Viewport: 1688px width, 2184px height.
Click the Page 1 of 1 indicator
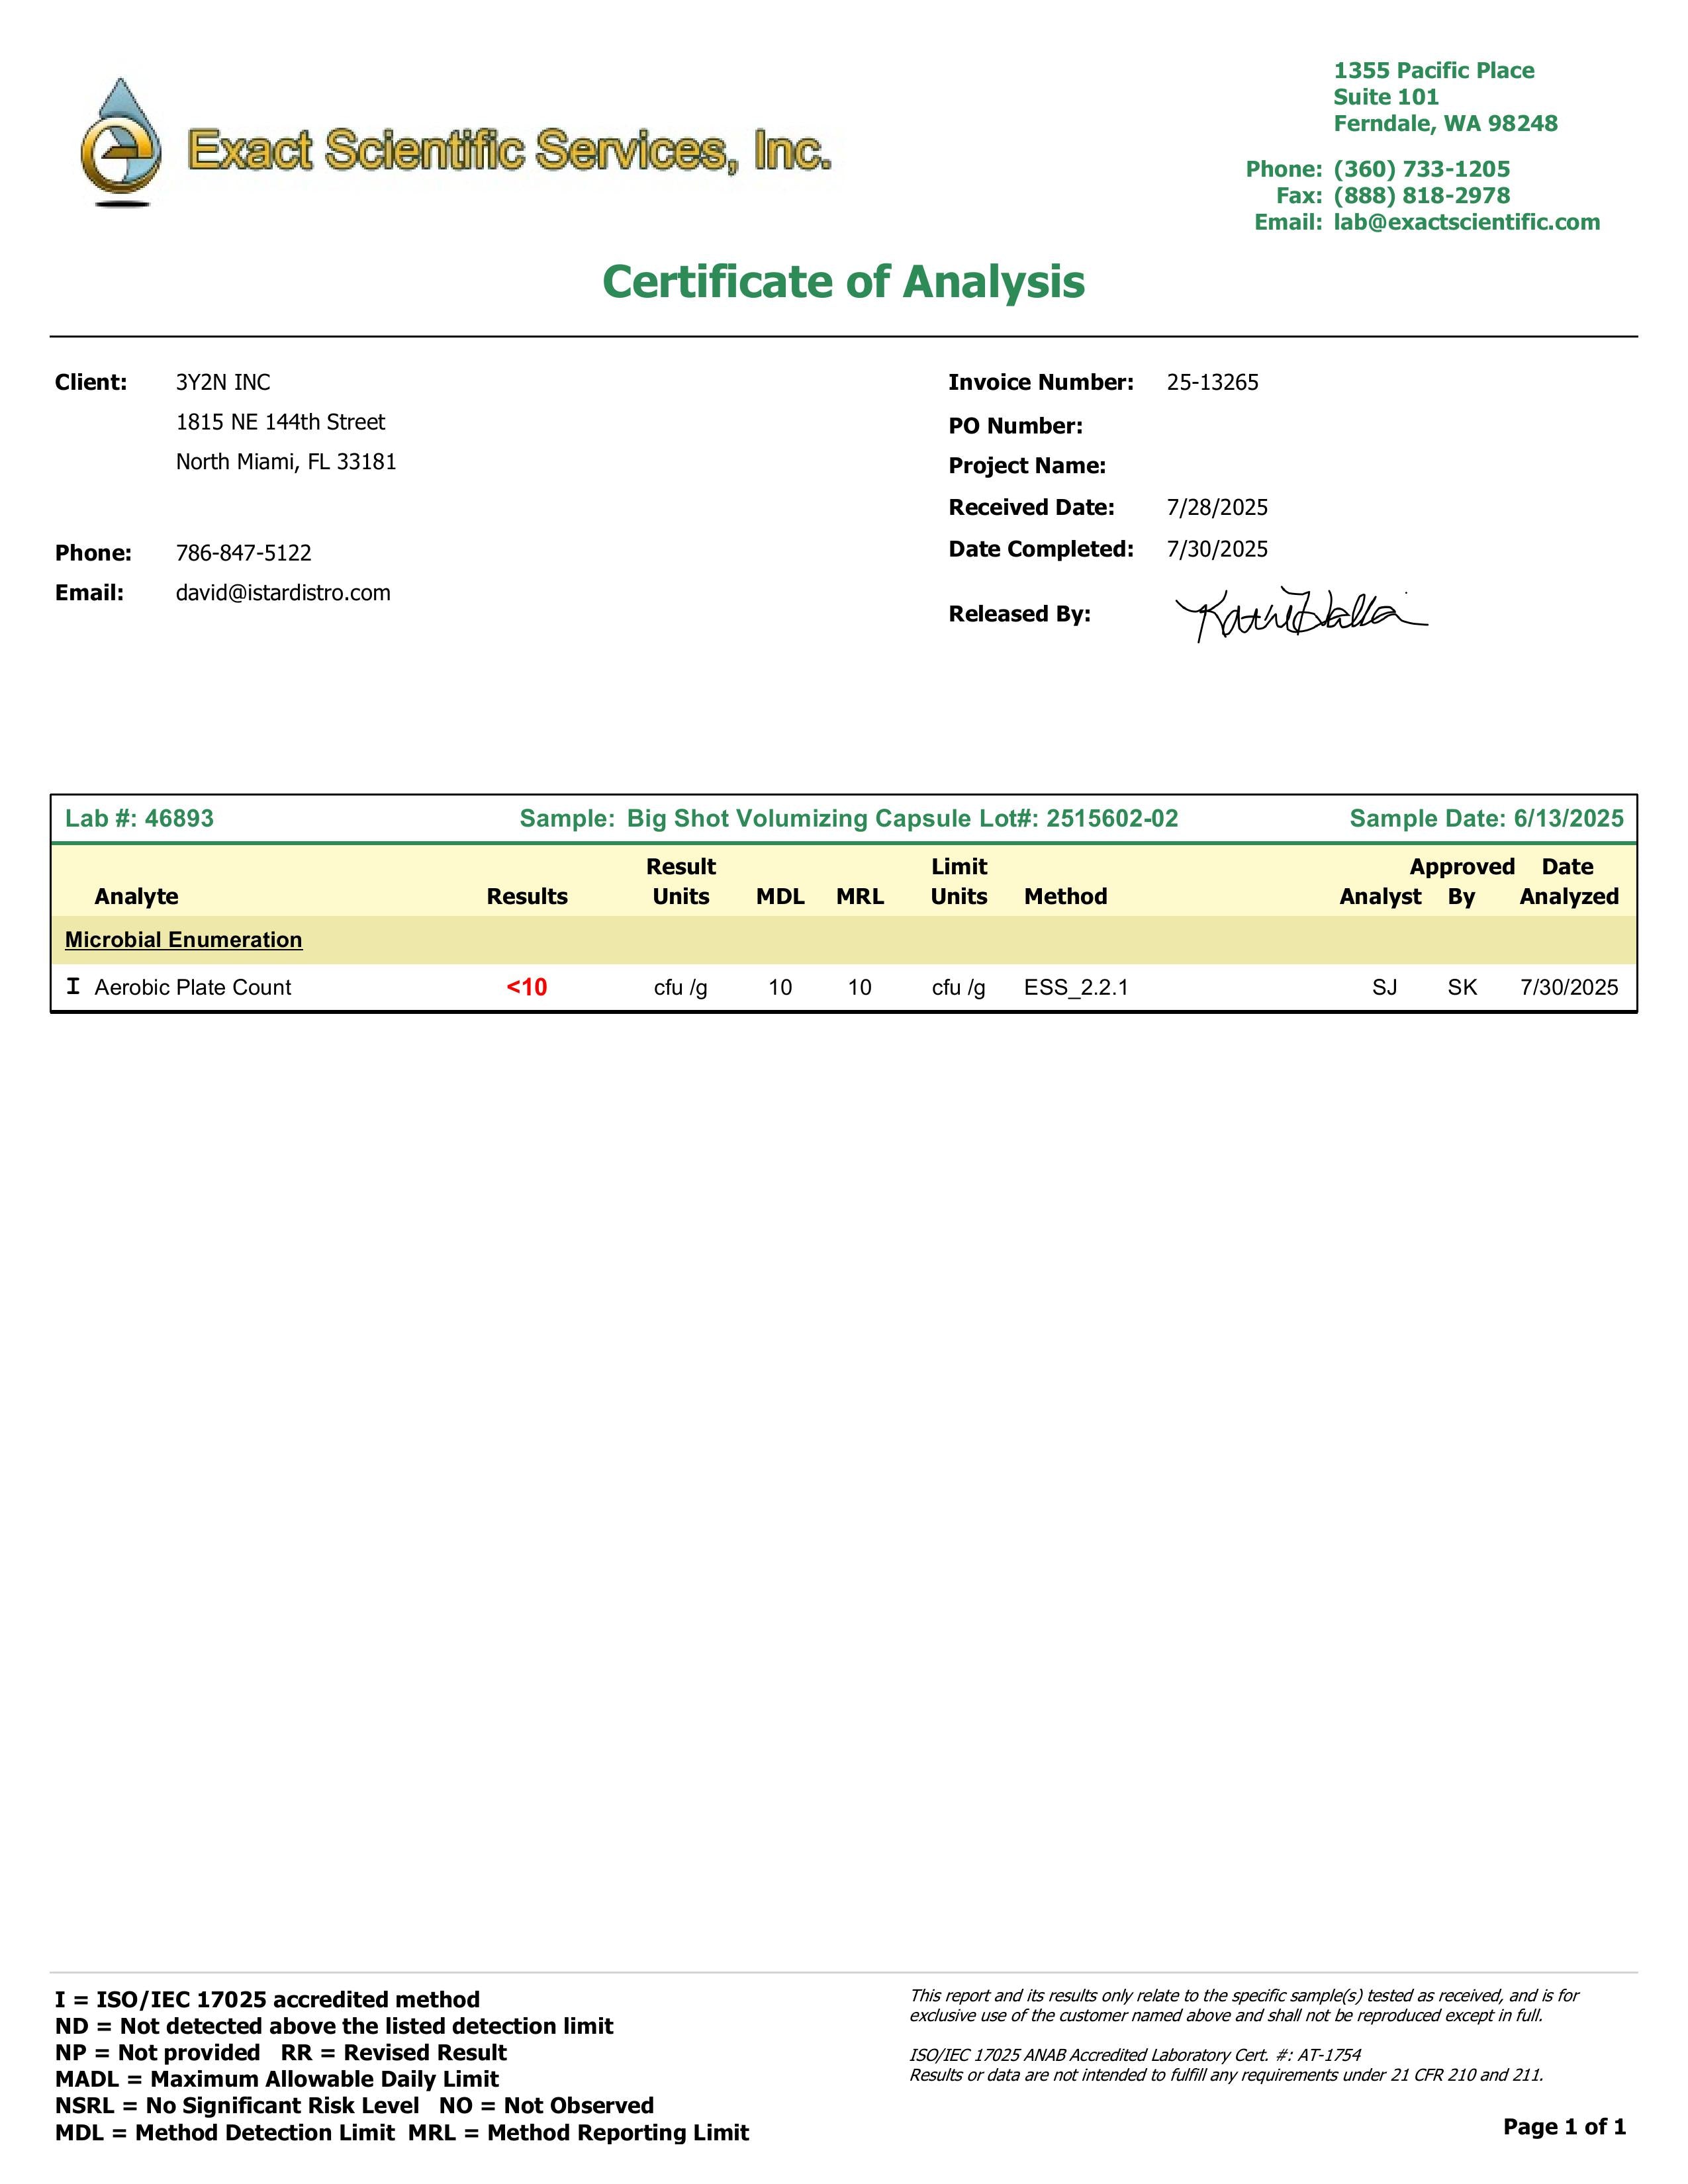[x=1564, y=2126]
